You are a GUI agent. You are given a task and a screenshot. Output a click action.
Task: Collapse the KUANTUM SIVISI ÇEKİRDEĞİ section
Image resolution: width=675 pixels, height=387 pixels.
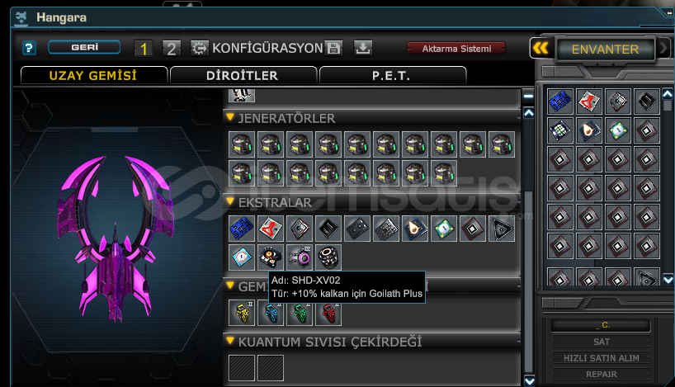230,341
